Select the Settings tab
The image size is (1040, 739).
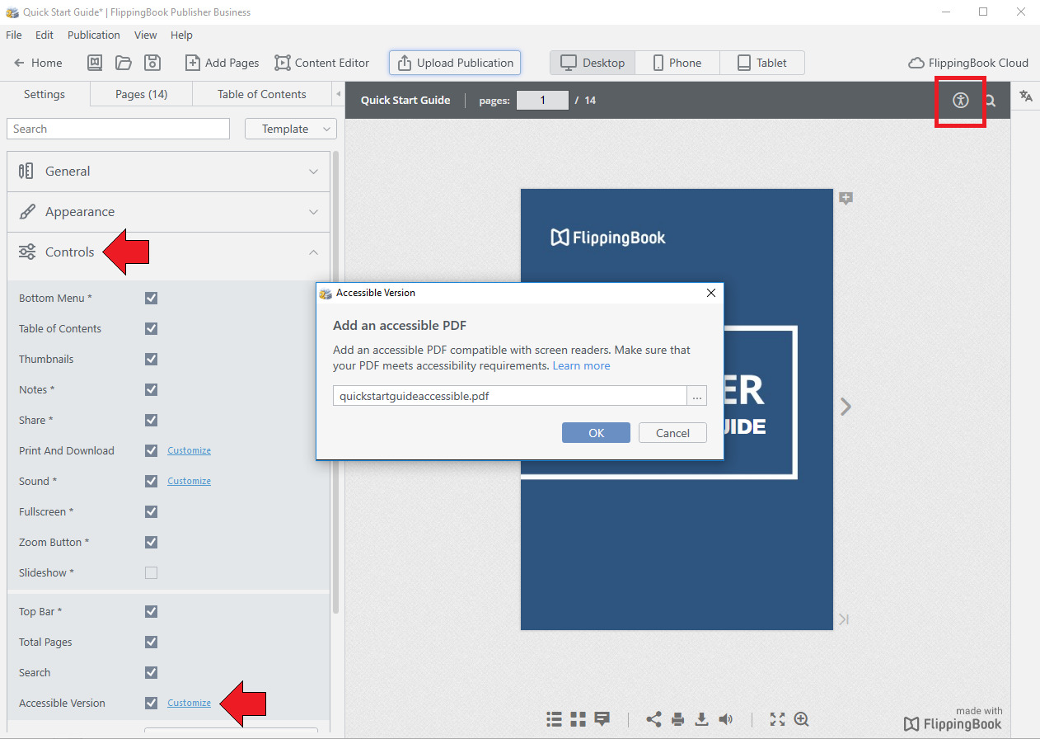(x=45, y=94)
